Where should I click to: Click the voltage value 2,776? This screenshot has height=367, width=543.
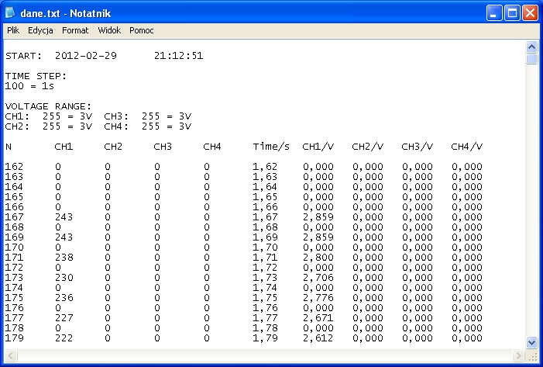click(318, 298)
